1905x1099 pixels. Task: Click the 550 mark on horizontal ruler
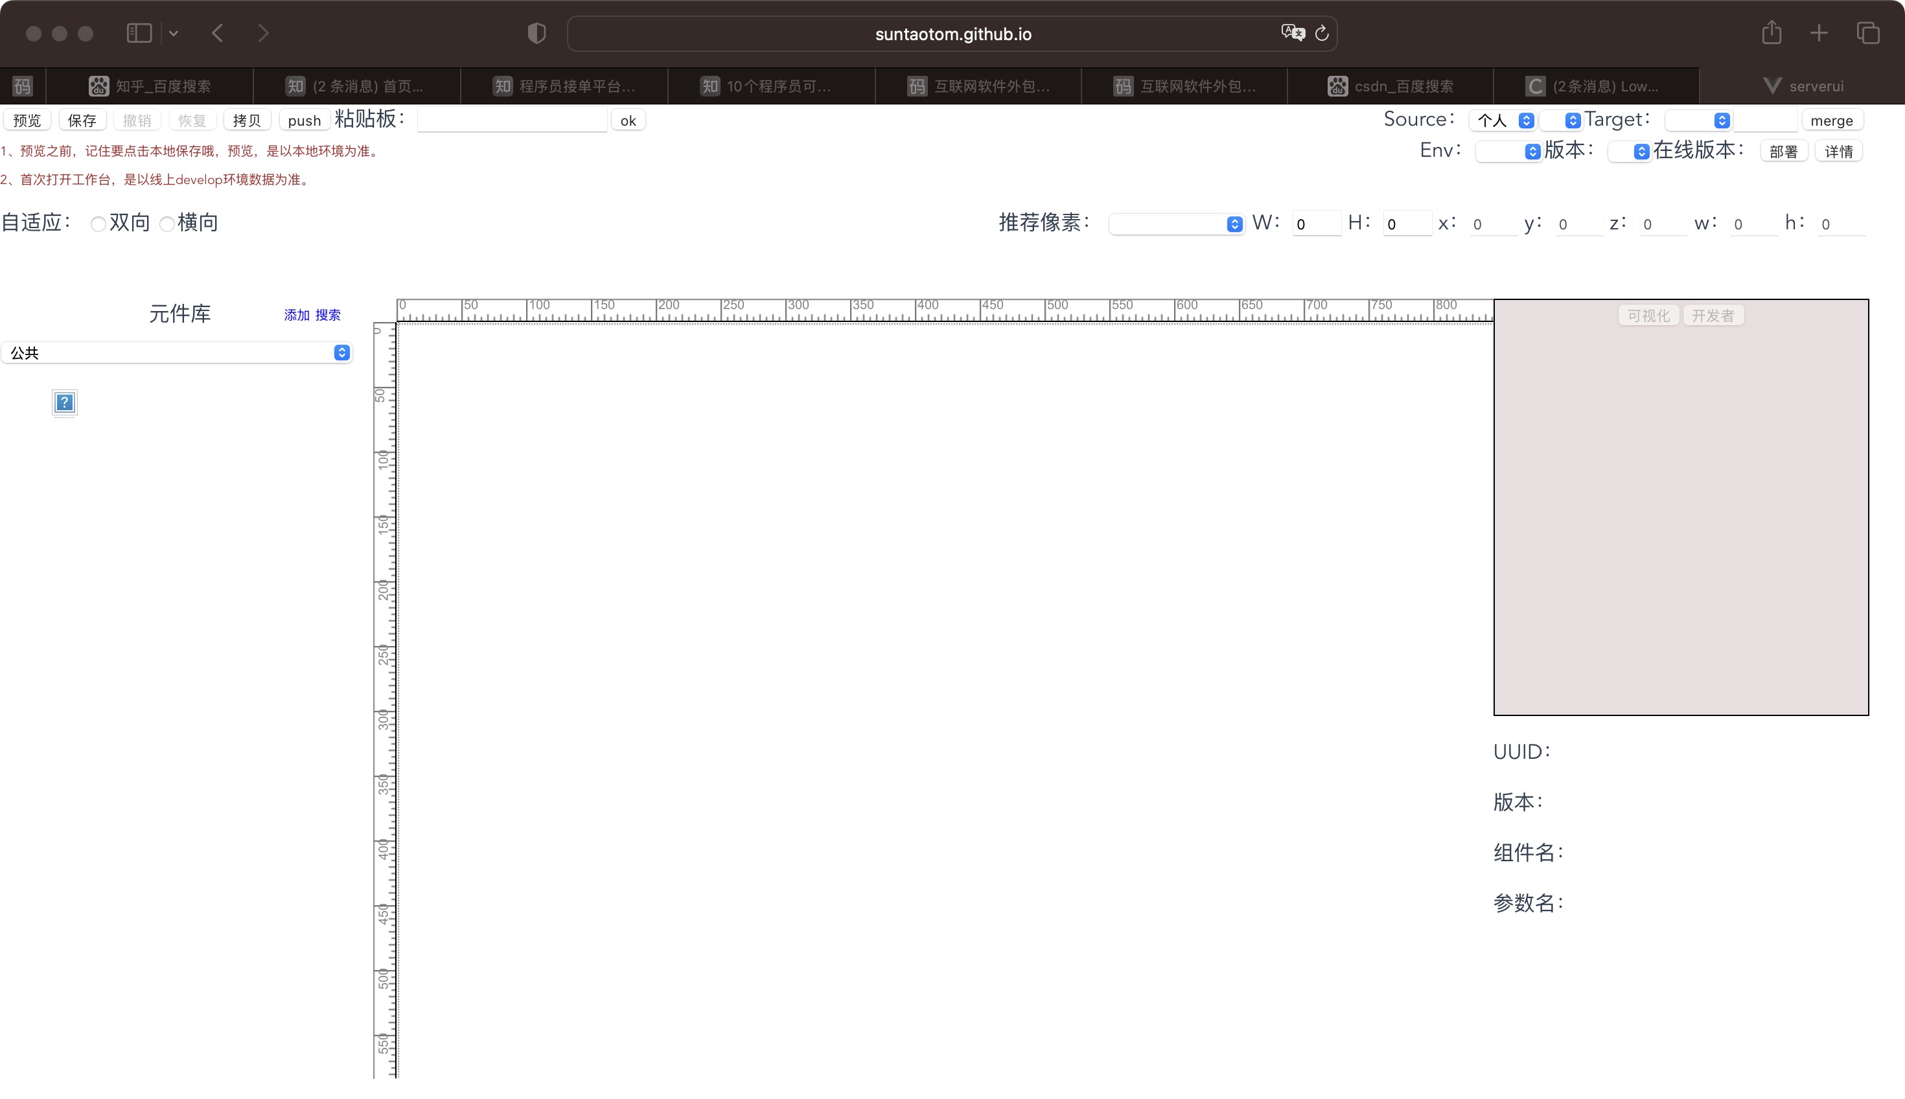click(x=1122, y=305)
